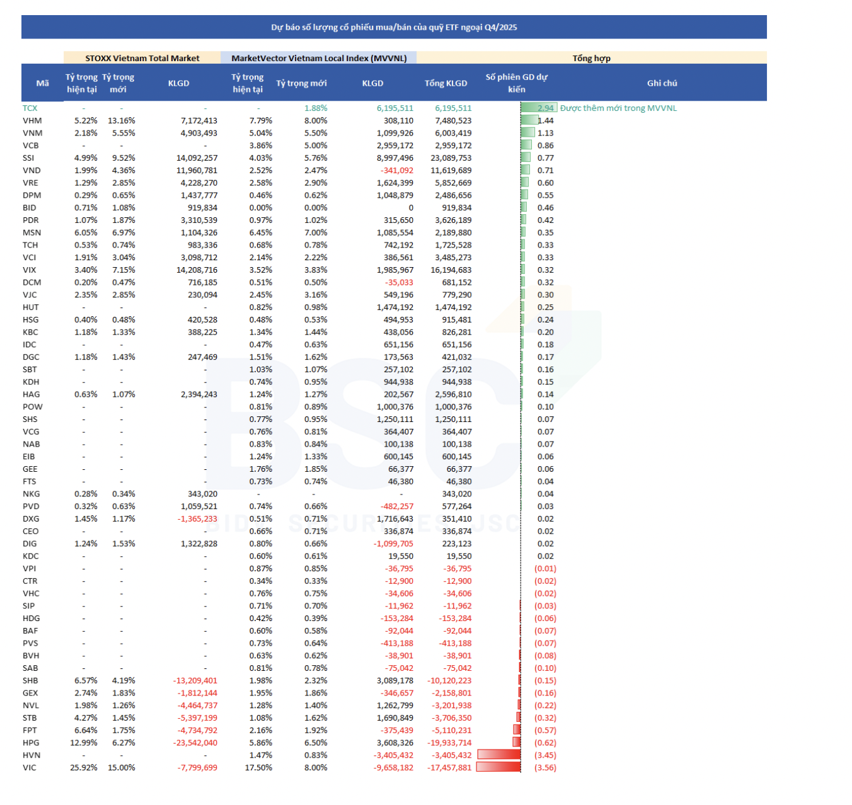Click the red data bar in VIC row
The height and width of the screenshot is (805, 852).
click(498, 767)
